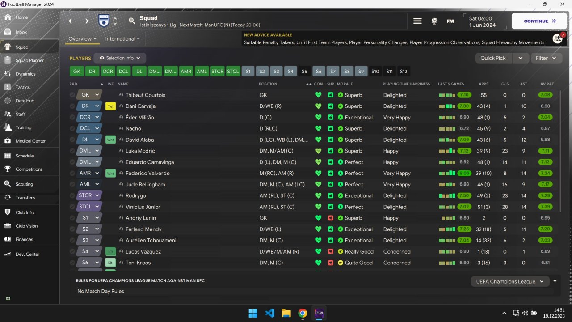Viewport: 572px width, 322px height.
Task: Sort the table by the POSITION column
Action: [x=268, y=84]
